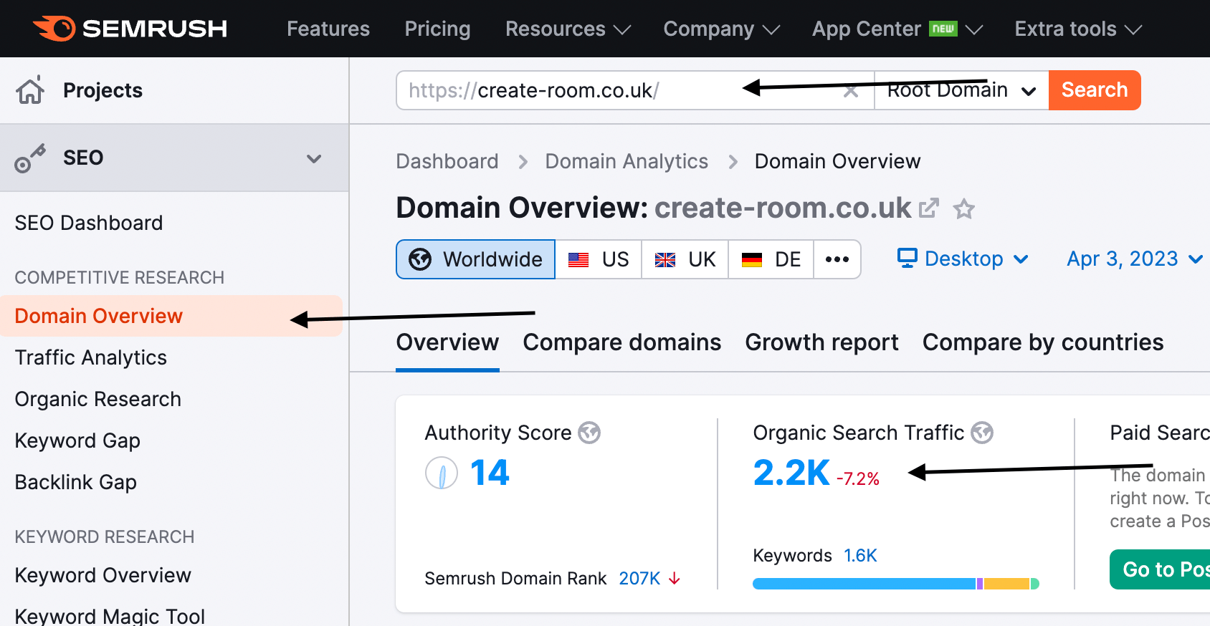Viewport: 1210px width, 626px height.
Task: Click the Semrush logo
Action: point(130,29)
